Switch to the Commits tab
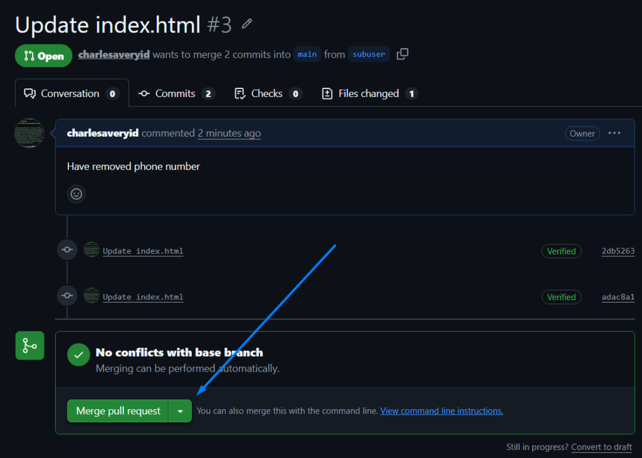Viewport: 642px width, 458px height. pos(176,93)
